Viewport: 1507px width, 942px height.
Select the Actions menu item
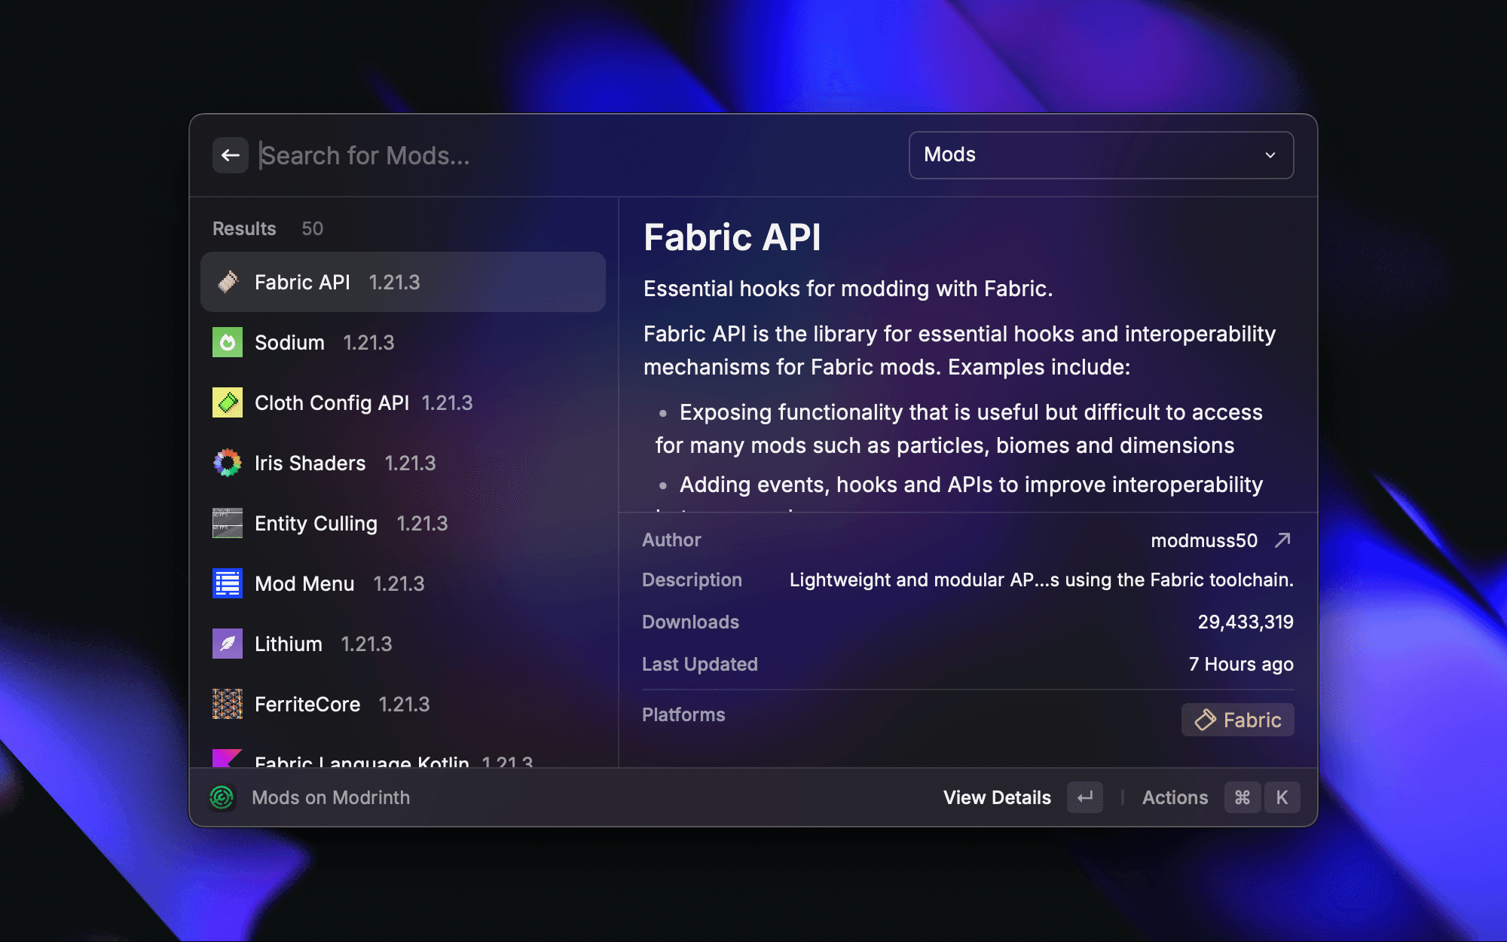click(1175, 797)
